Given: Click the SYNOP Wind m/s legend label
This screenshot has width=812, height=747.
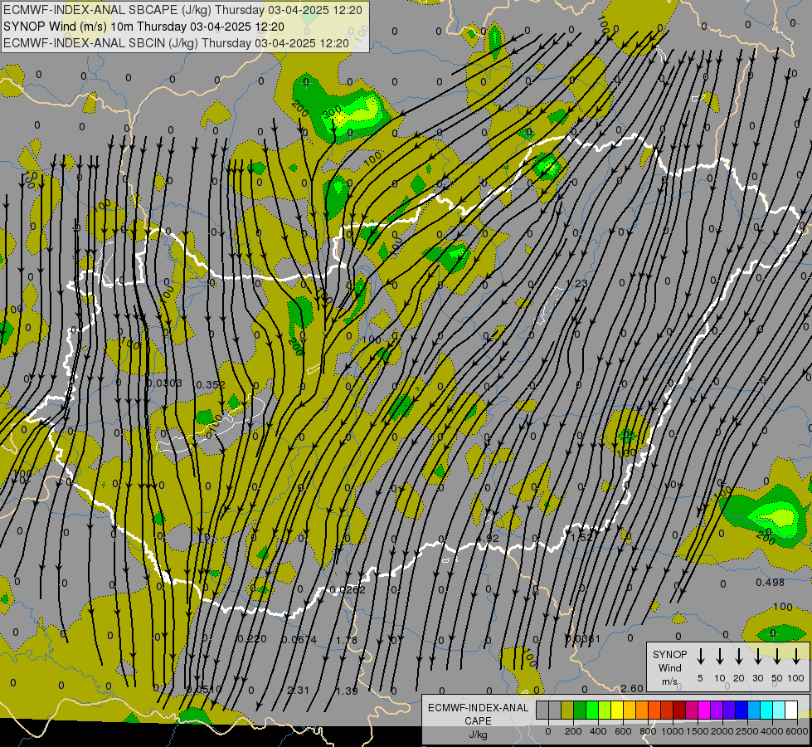Looking at the screenshot, I should pyautogui.click(x=669, y=667).
